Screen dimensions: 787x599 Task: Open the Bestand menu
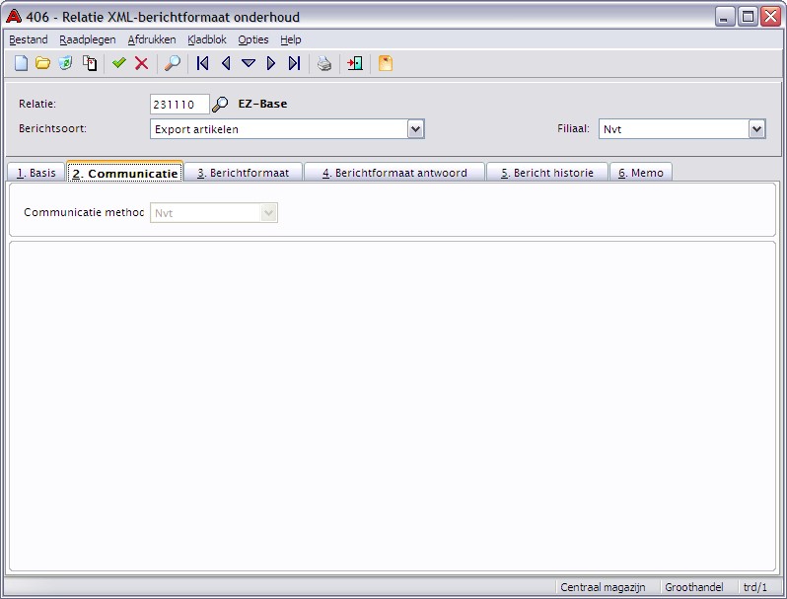click(29, 39)
